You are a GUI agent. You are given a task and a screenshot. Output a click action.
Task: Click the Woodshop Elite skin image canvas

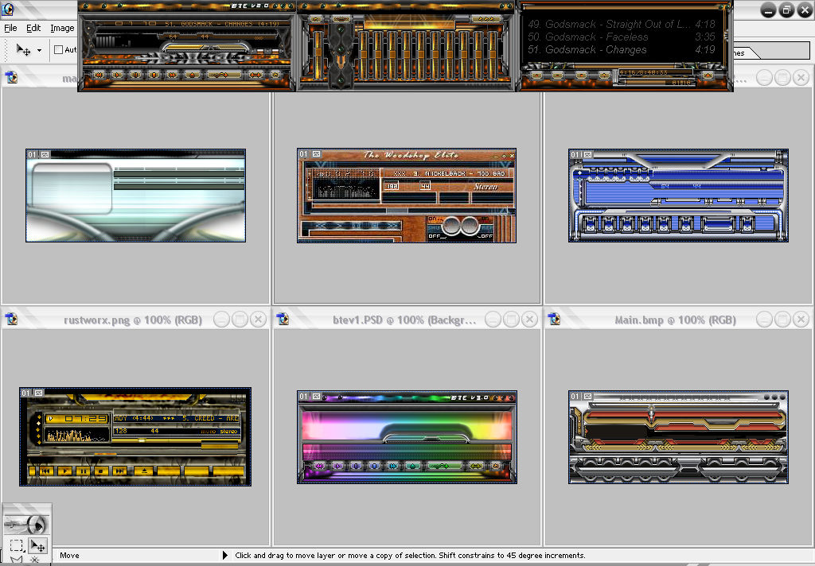[x=407, y=196]
